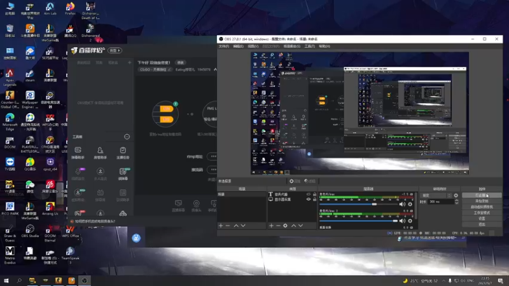Click the mode switch pill beside companion logo

click(x=115, y=51)
